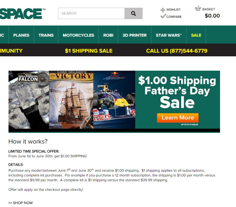Screen dimensions: 236x207
Task: Follow the Shop Now link
Action: click(x=20, y=203)
